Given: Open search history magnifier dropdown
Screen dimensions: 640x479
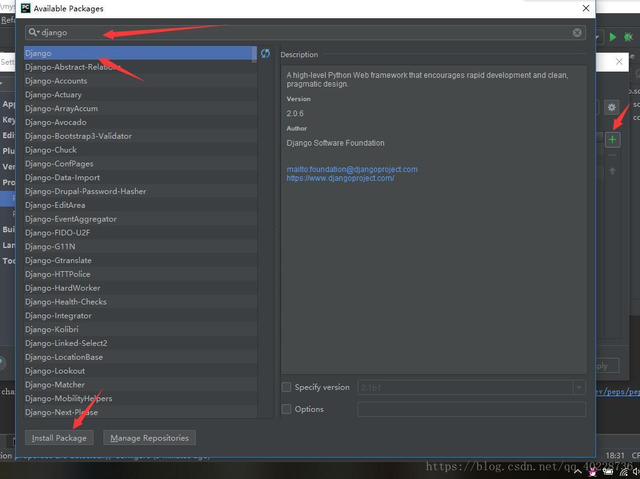Looking at the screenshot, I should (x=34, y=32).
